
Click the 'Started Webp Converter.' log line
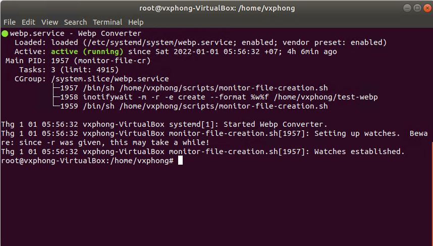(x=275, y=124)
